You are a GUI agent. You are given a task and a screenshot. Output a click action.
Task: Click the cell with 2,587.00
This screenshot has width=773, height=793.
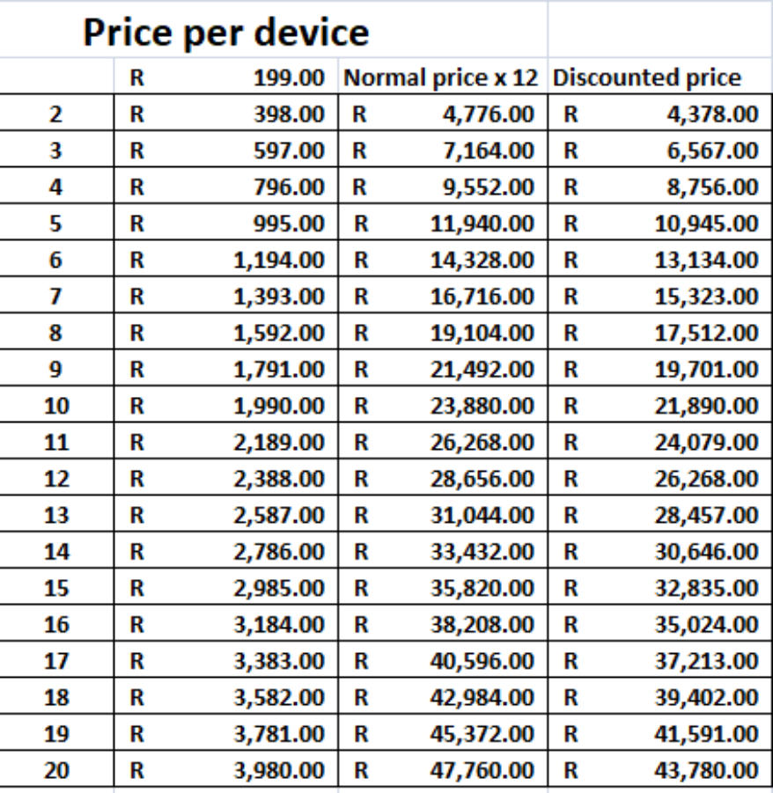(x=226, y=513)
